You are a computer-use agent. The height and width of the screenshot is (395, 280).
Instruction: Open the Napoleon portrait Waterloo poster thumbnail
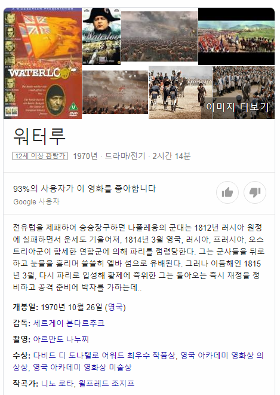pyautogui.click(x=101, y=36)
